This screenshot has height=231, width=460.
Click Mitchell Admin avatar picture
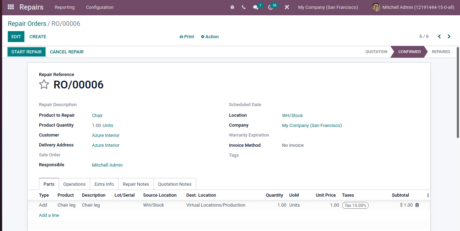[x=376, y=7]
